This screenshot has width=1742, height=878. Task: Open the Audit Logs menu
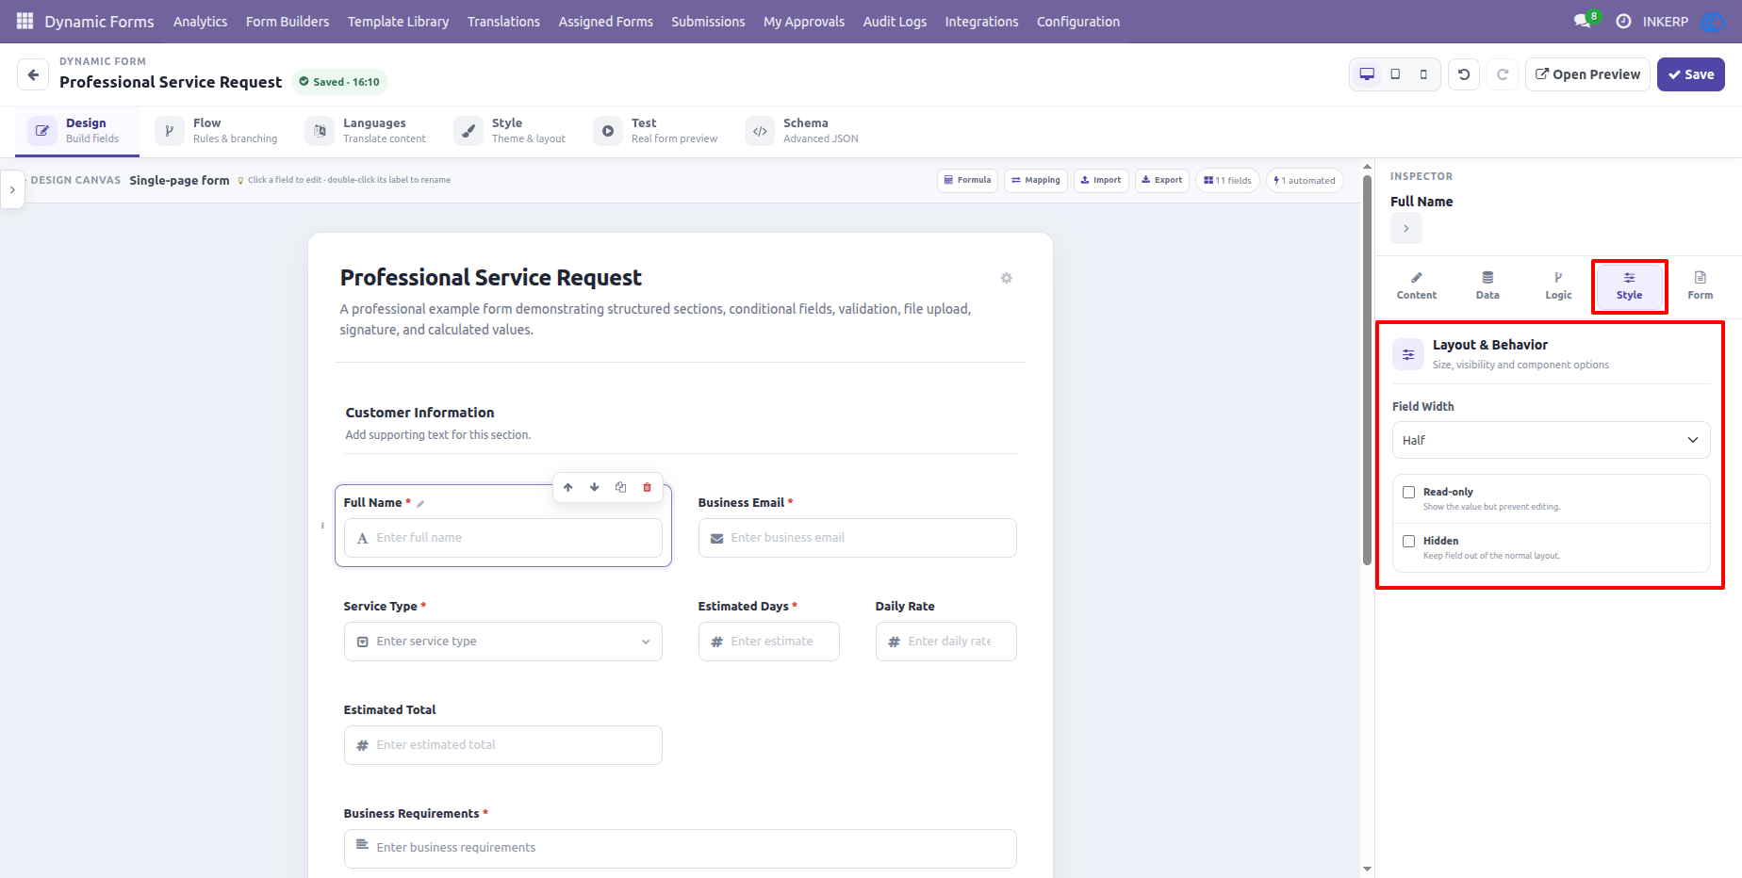pos(895,21)
